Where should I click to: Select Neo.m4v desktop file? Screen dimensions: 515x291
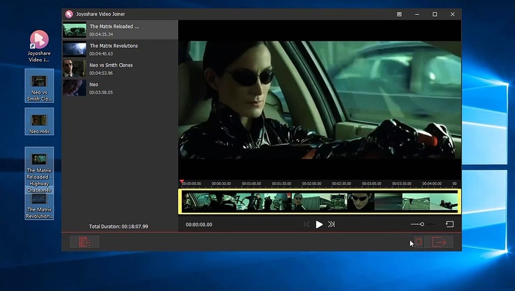click(x=39, y=121)
